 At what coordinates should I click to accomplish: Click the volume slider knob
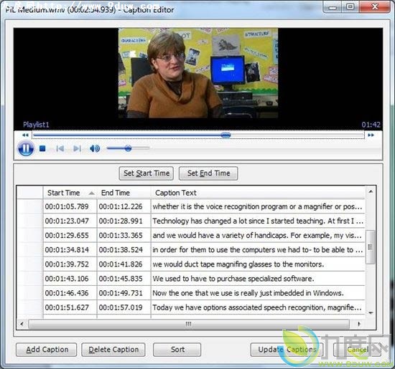(128, 148)
